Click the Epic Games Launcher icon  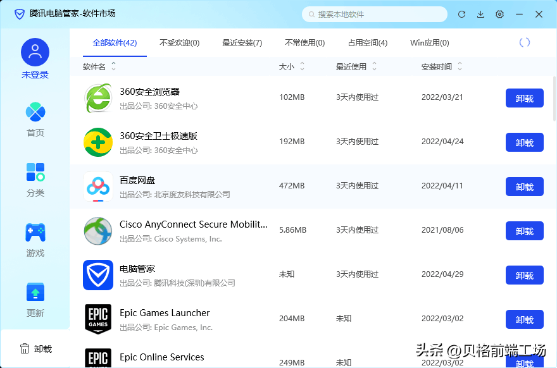(x=98, y=319)
